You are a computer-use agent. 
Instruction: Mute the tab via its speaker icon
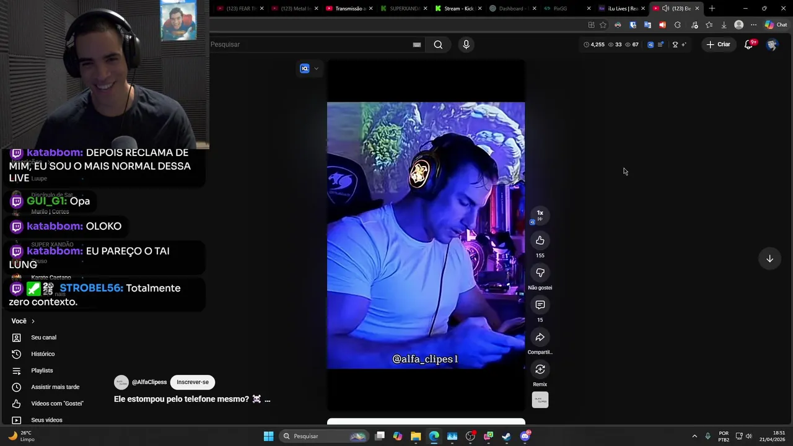click(665, 9)
